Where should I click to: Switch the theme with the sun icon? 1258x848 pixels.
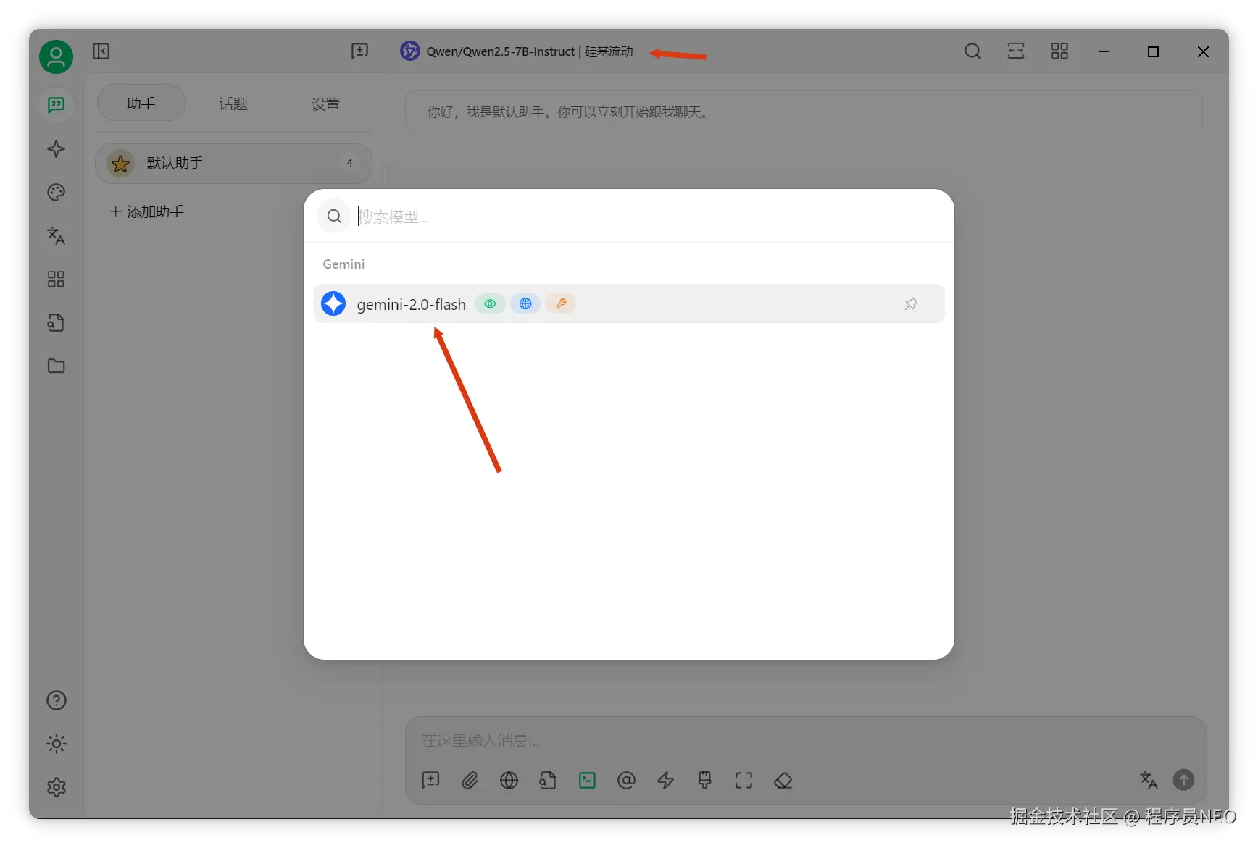56,744
